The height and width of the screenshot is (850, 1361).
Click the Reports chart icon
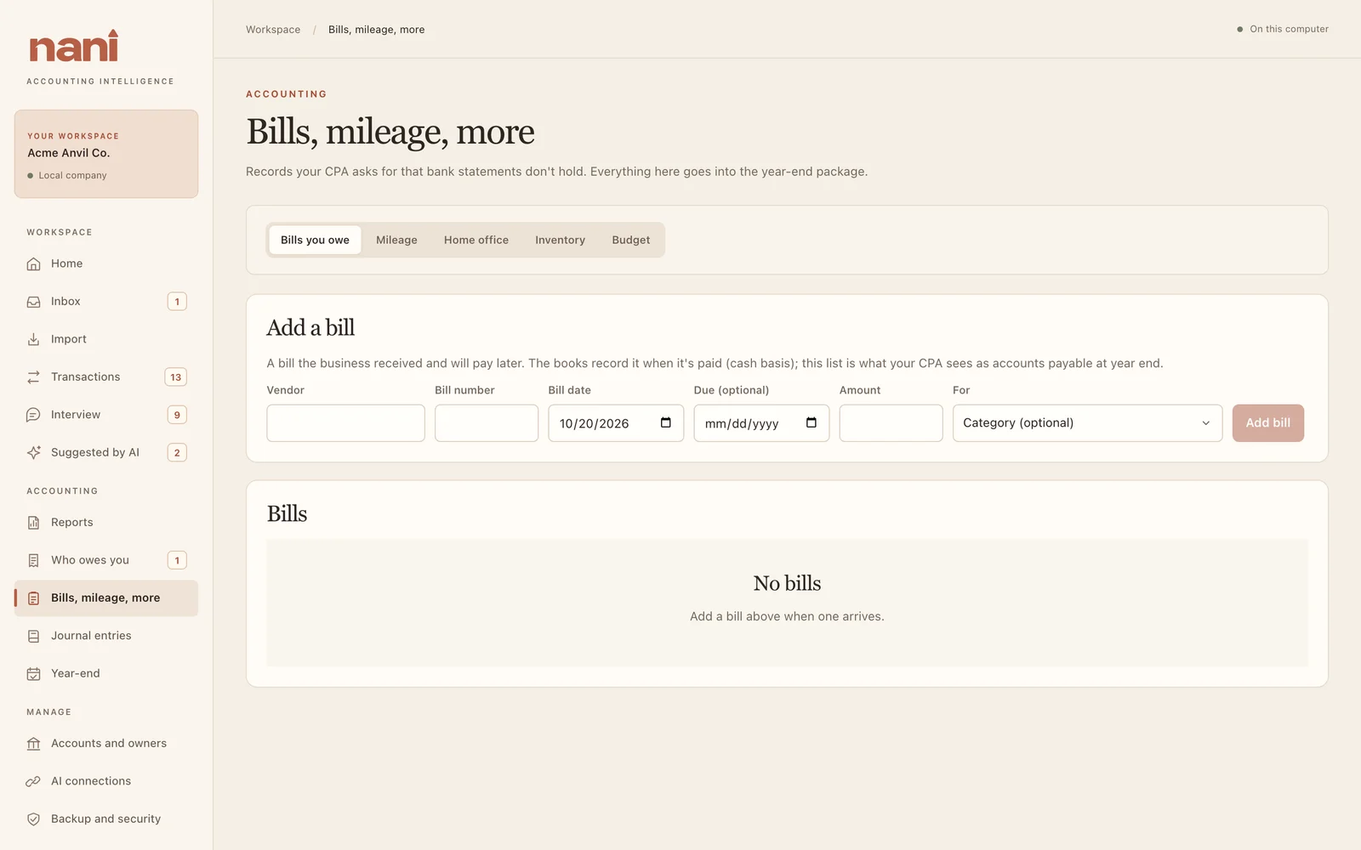(33, 523)
